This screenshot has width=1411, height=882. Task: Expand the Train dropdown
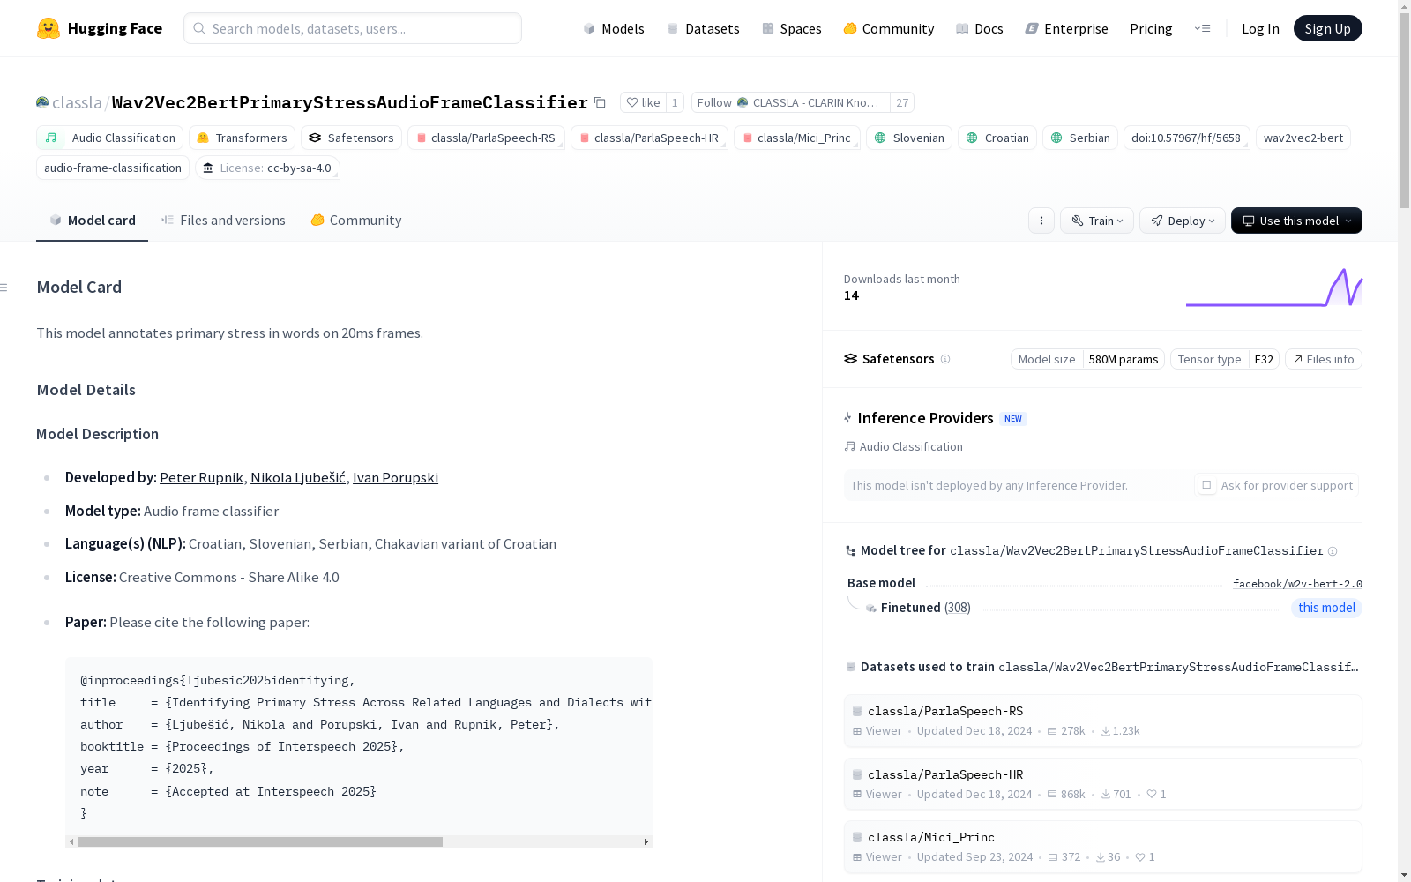pyautogui.click(x=1097, y=220)
